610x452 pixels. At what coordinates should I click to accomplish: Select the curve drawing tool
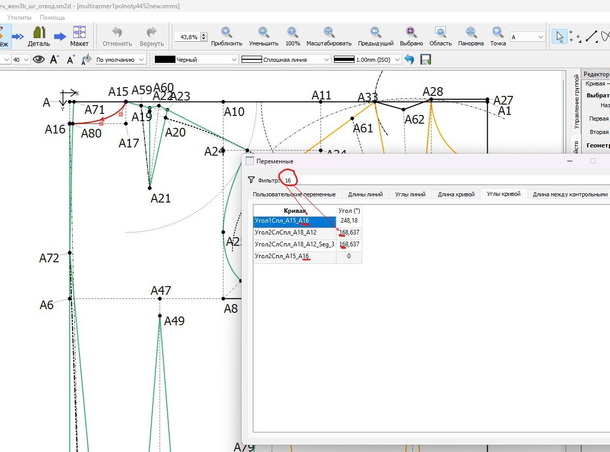(x=605, y=36)
